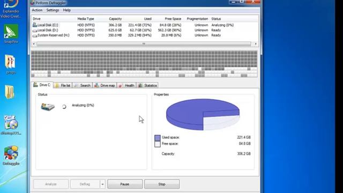The image size is (343, 193).
Task: Click 'Analyzing (0%)' in Local Disk C row
Action: click(222, 25)
